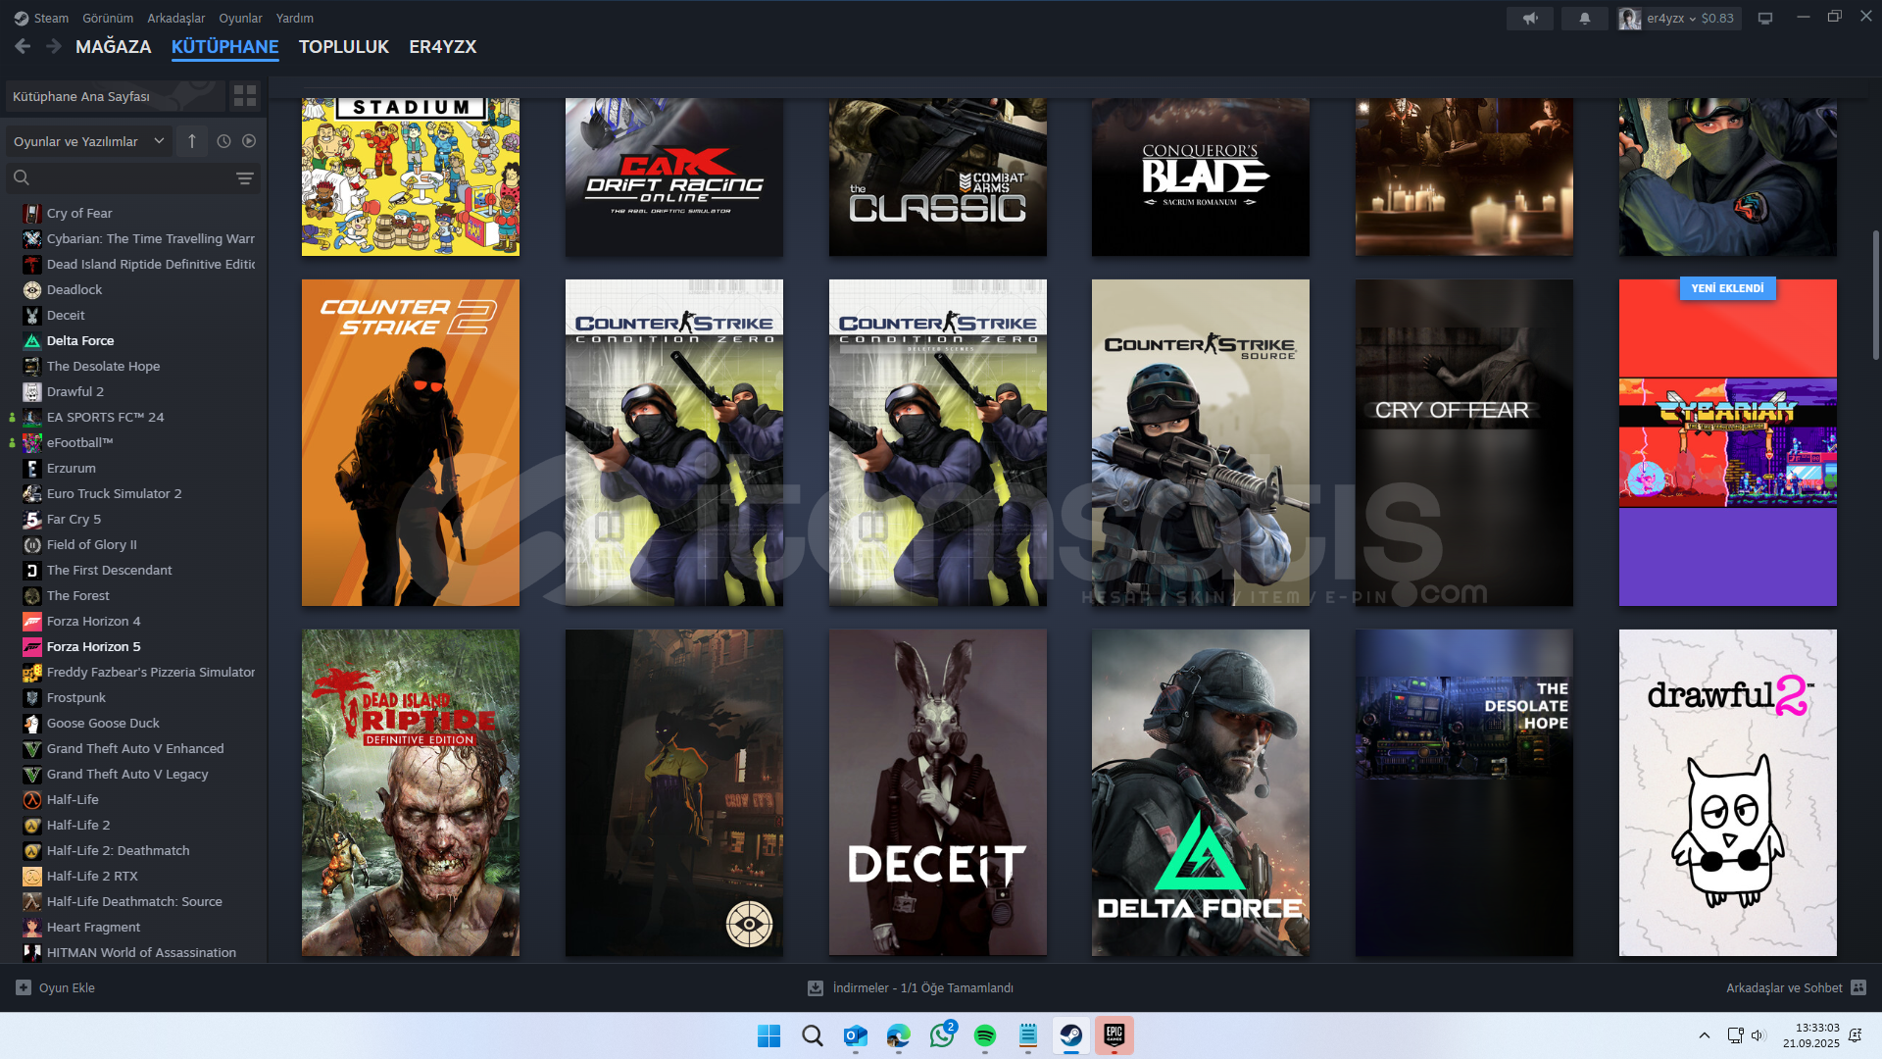1882x1059 pixels.
Task: Open the Oyunlar menu
Action: pyautogui.click(x=240, y=18)
